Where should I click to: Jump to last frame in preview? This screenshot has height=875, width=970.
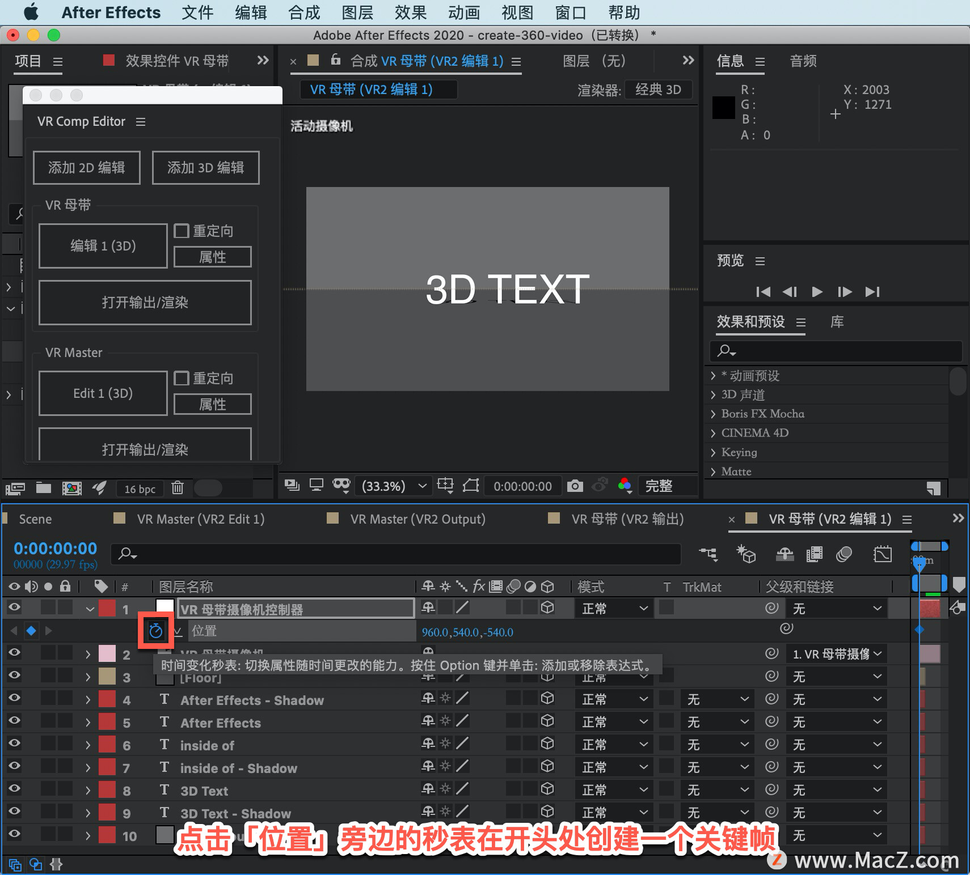tap(872, 292)
